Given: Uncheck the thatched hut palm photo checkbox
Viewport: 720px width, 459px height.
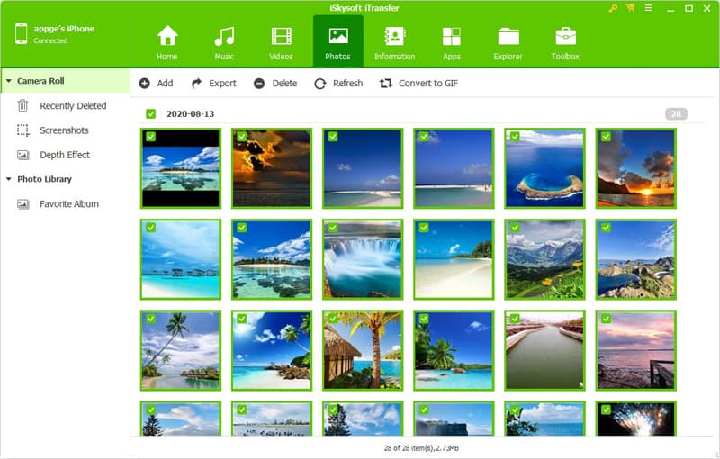Looking at the screenshot, I should pos(333,319).
